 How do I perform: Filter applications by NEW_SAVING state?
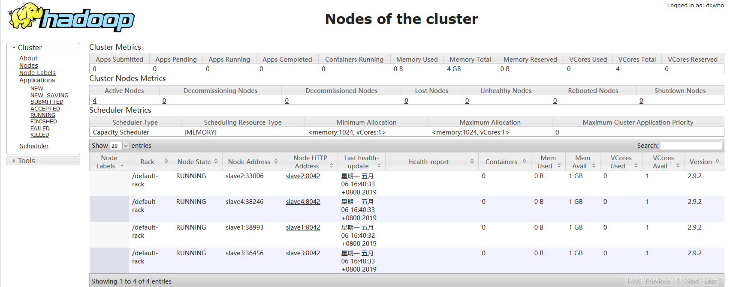49,96
